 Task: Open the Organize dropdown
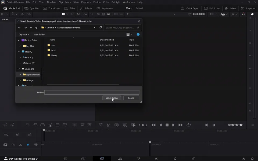coord(24,35)
